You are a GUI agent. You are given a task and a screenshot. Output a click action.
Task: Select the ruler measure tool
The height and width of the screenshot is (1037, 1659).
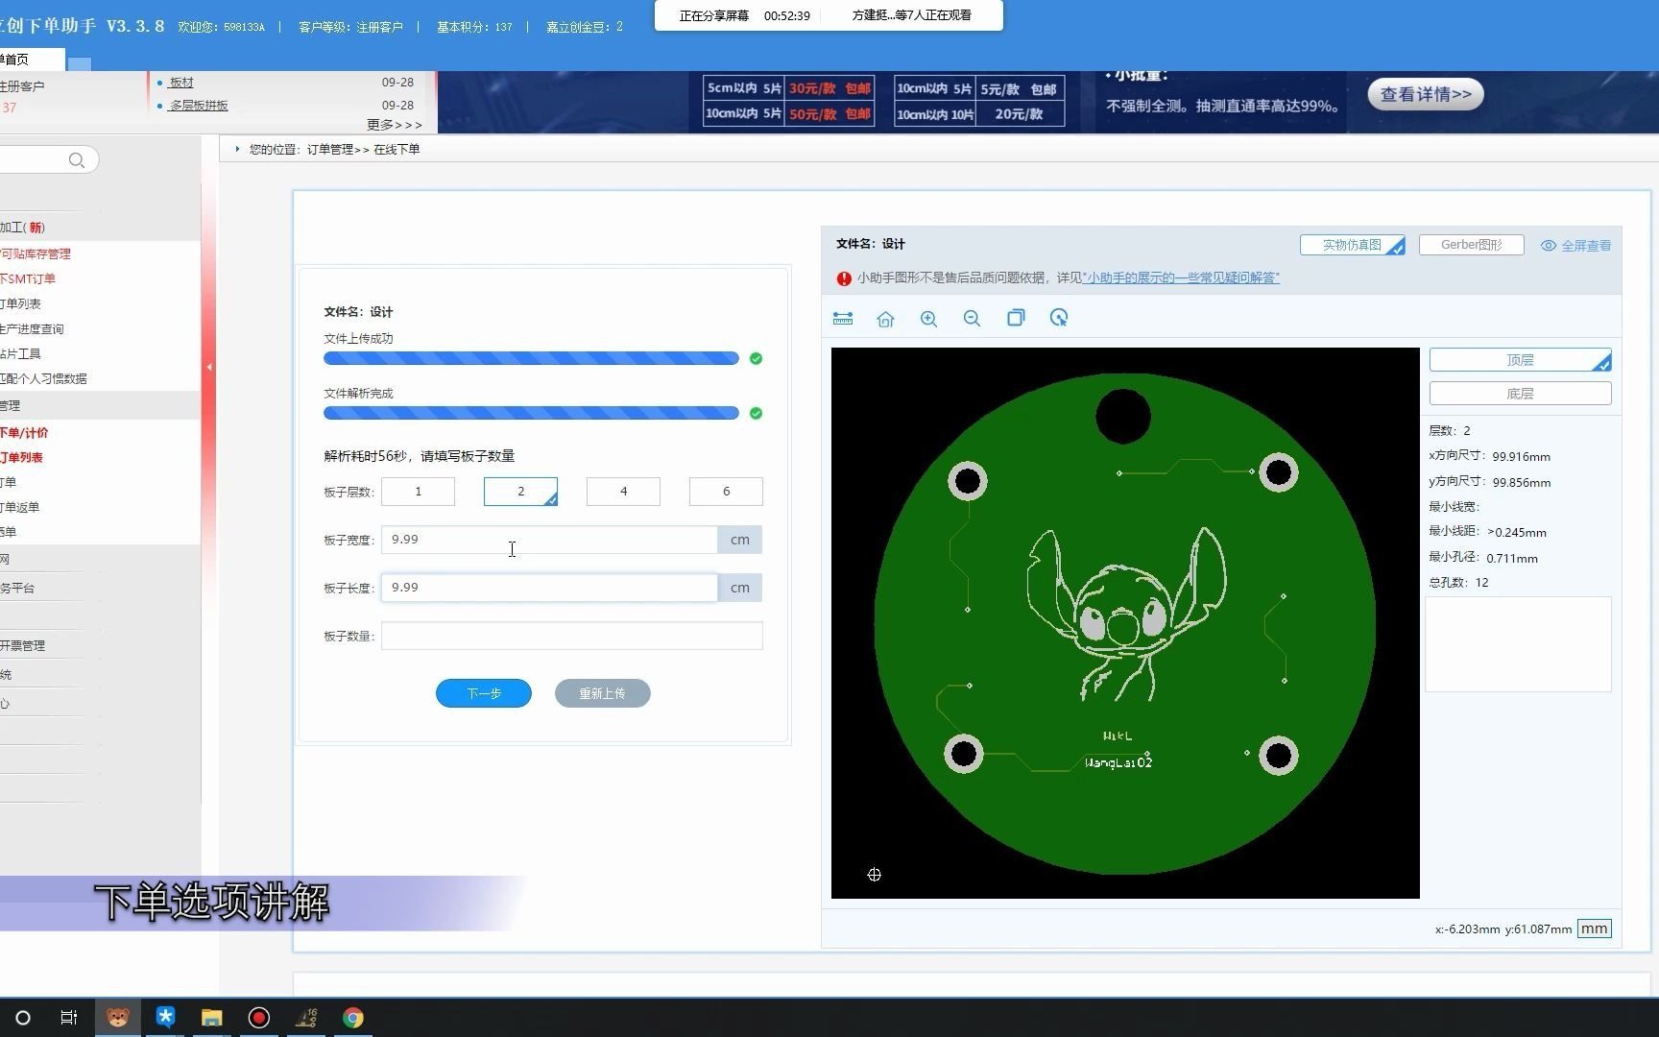(843, 319)
